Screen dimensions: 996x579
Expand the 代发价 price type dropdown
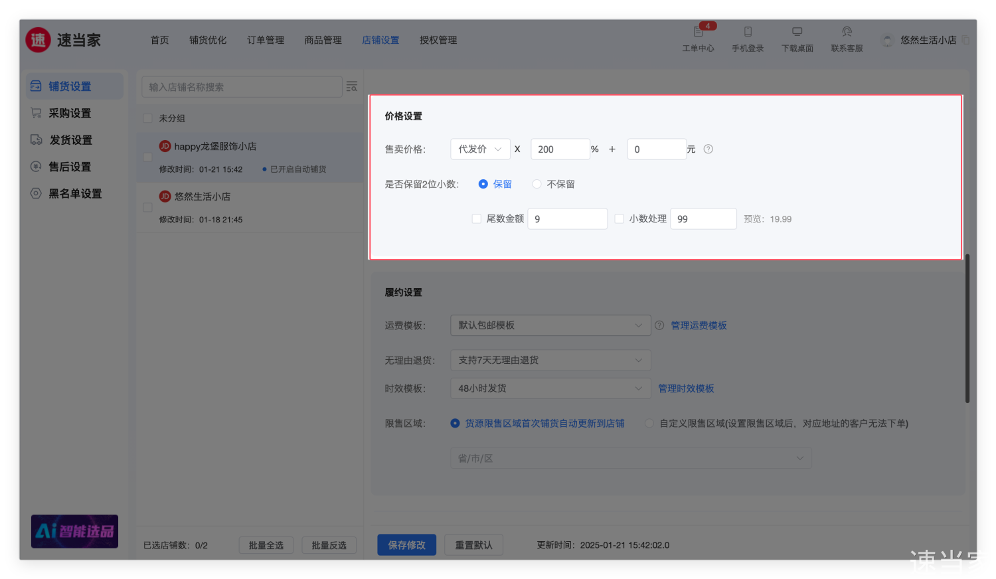480,149
